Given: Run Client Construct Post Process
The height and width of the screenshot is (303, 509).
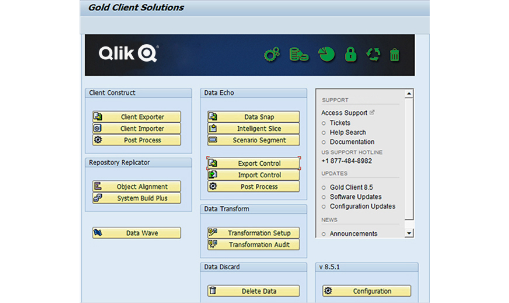Looking at the screenshot, I should [136, 140].
